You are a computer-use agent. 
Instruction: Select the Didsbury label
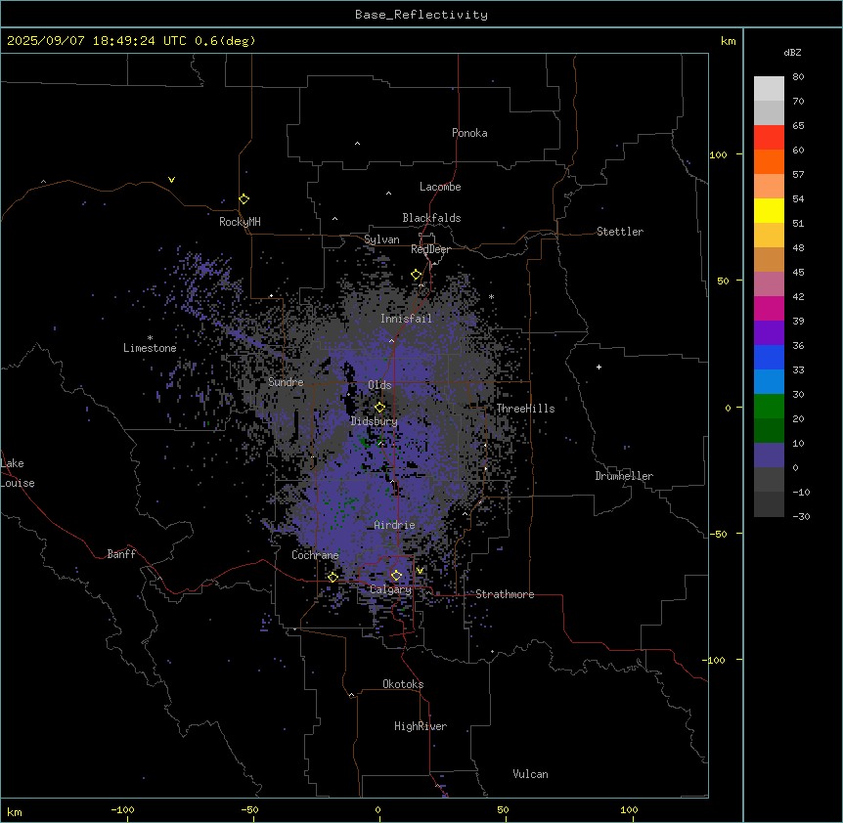pyautogui.click(x=375, y=421)
